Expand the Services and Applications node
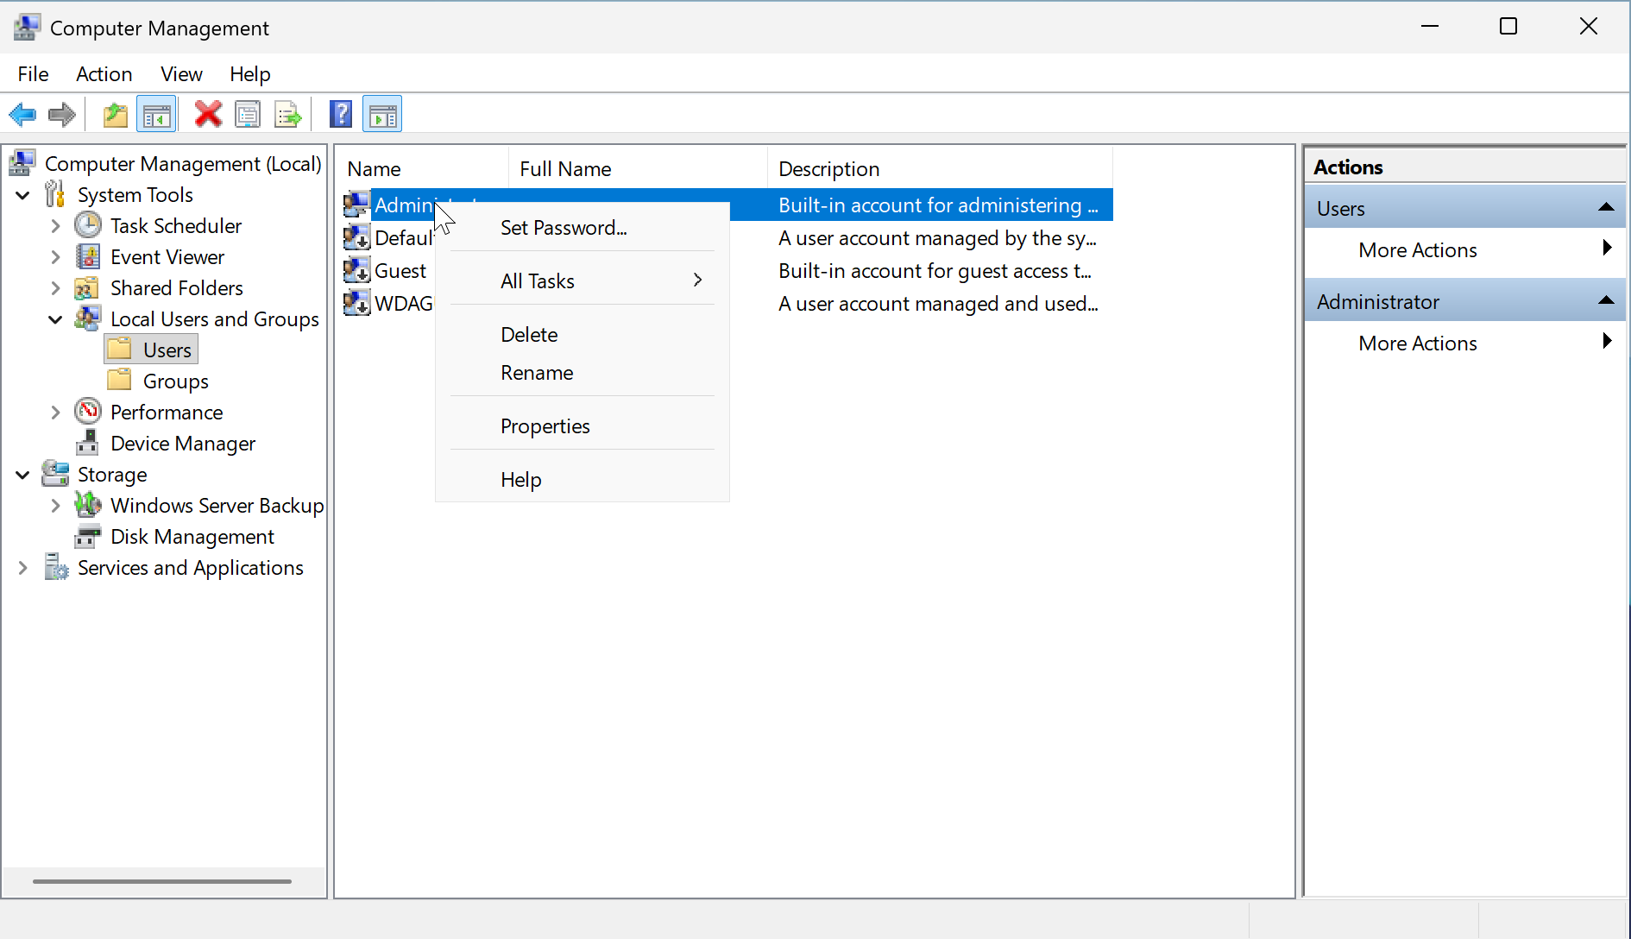 click(23, 568)
